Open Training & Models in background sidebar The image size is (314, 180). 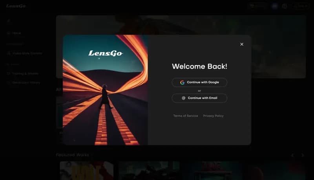[22, 73]
